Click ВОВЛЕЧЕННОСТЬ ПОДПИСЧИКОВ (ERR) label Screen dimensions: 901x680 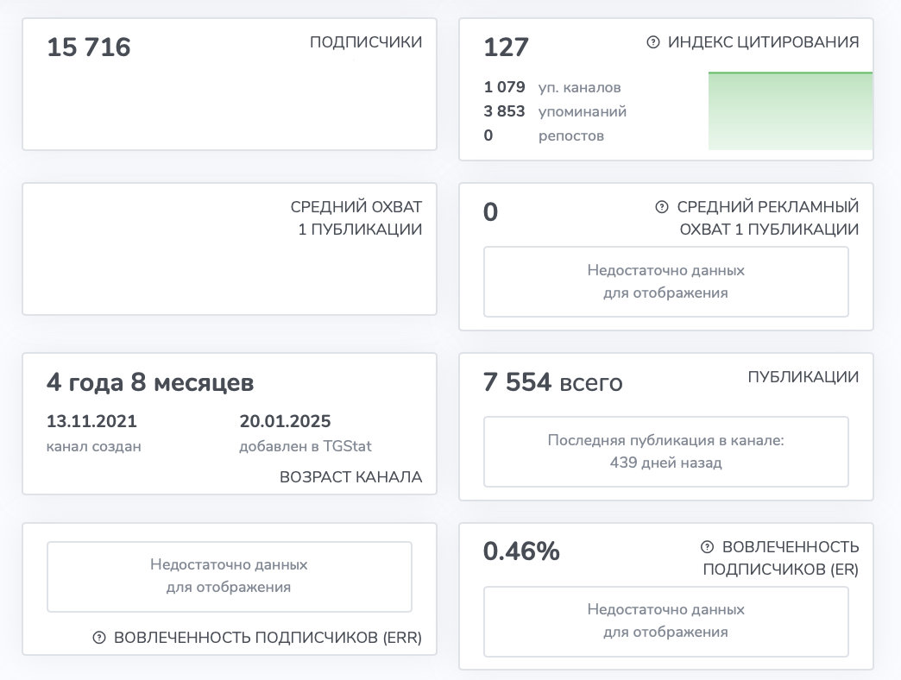pyautogui.click(x=268, y=638)
